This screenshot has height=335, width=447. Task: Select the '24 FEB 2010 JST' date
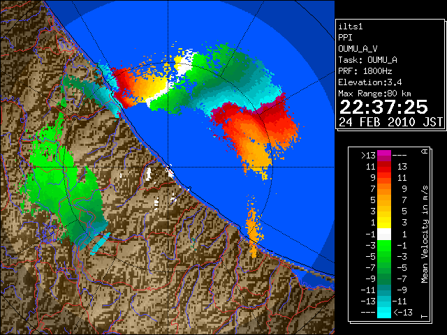click(390, 122)
